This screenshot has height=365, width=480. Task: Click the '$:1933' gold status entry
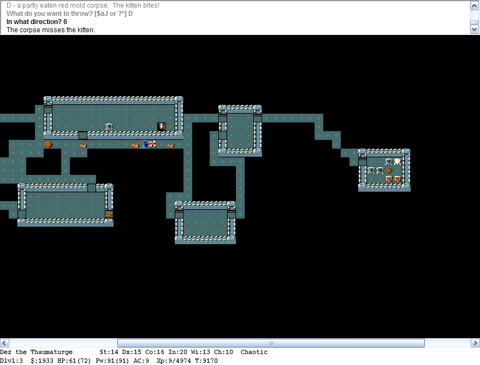click(x=42, y=361)
